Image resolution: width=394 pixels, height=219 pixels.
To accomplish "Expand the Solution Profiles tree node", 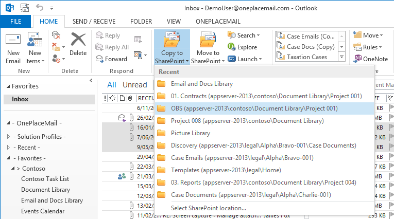I will [x=8, y=137].
